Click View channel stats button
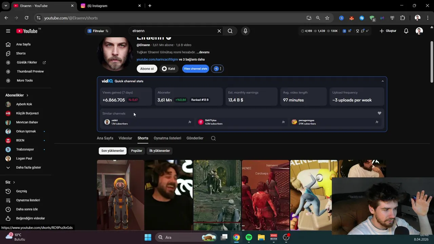This screenshot has height=244, width=434. [x=196, y=69]
